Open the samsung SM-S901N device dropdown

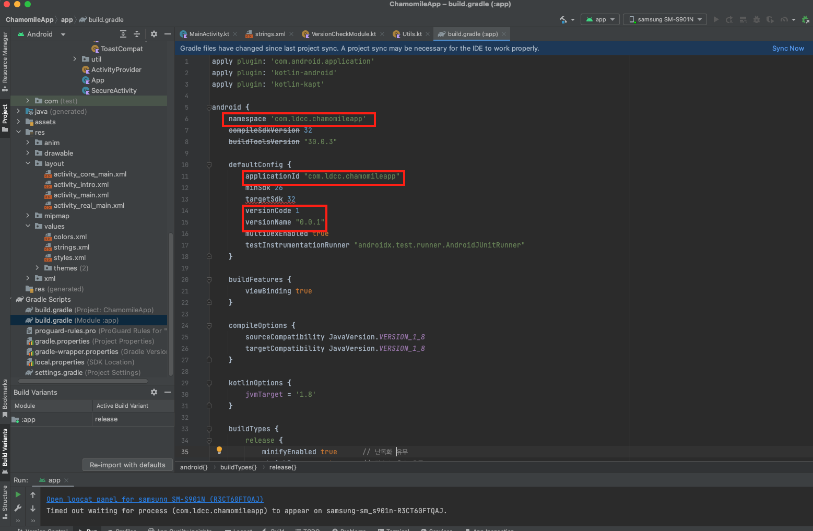[x=665, y=19]
